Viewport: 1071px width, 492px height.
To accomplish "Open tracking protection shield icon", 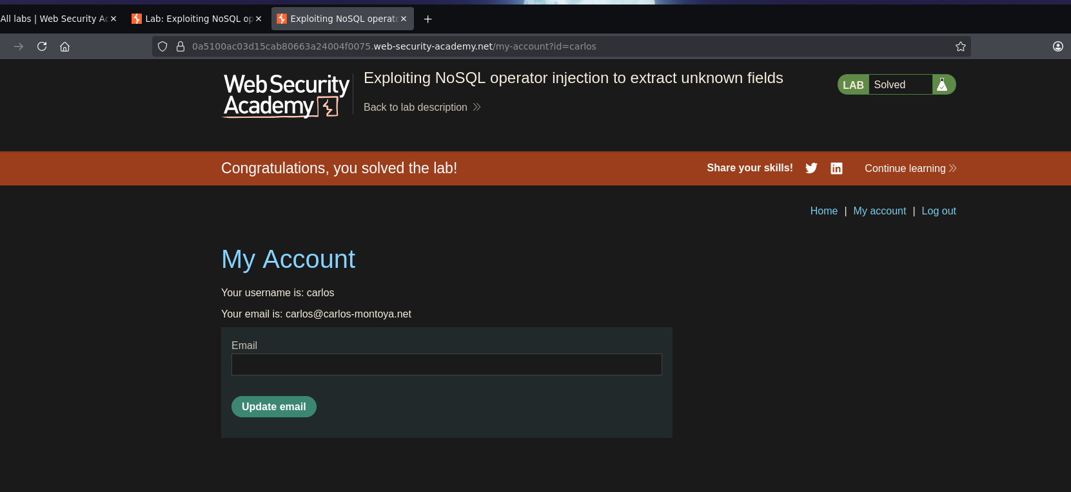I will tap(162, 46).
